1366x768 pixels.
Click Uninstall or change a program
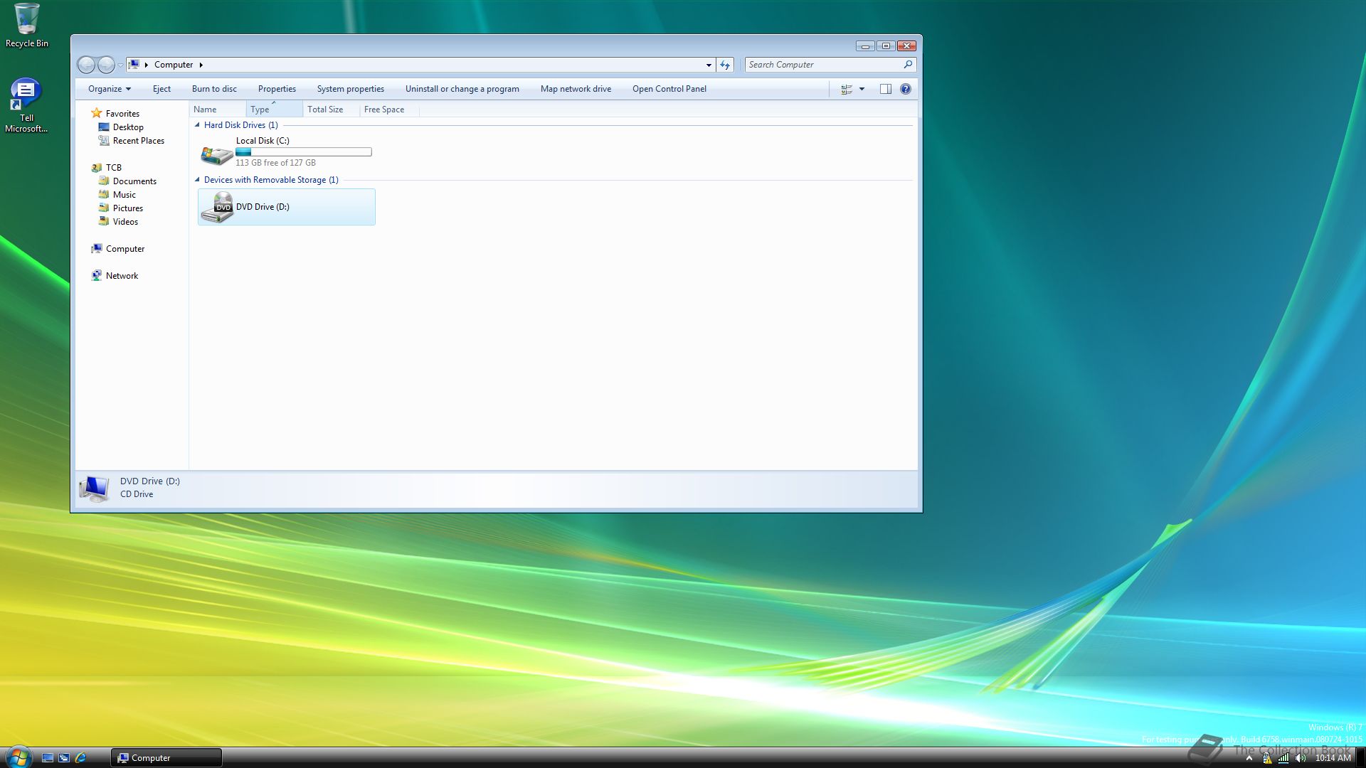[462, 89]
